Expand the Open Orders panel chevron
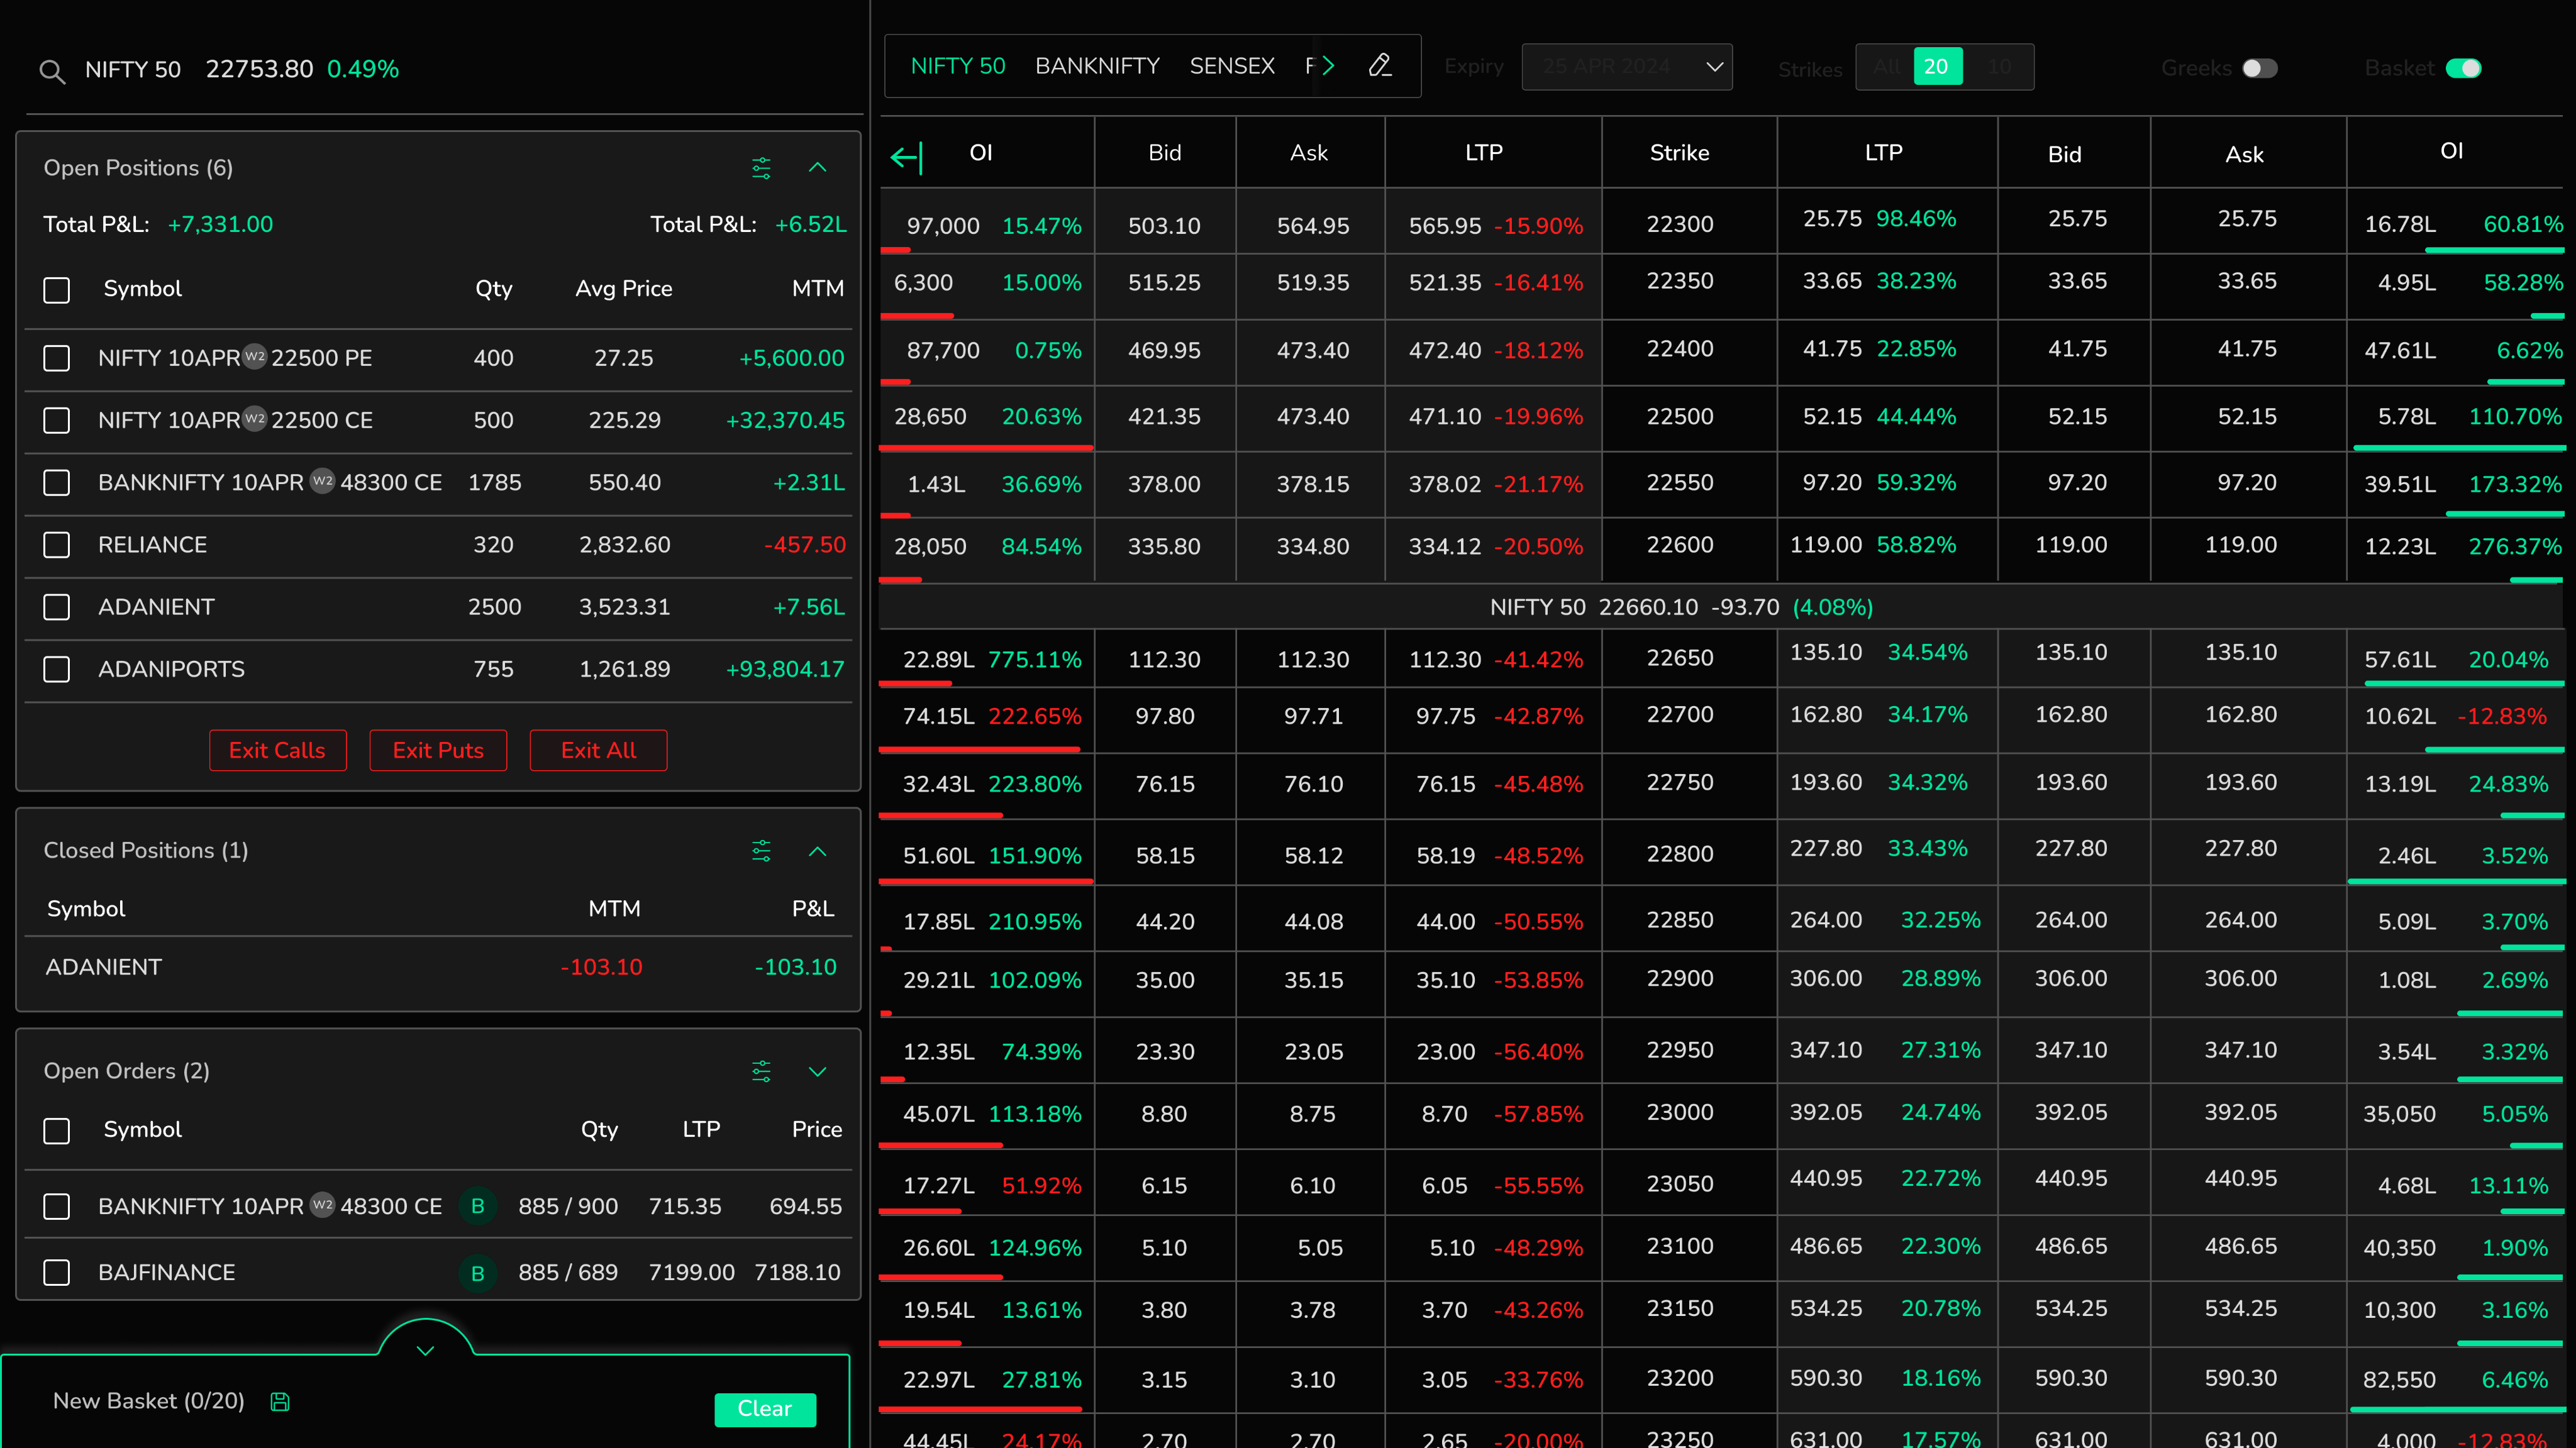The image size is (2576, 1448). 817,1072
